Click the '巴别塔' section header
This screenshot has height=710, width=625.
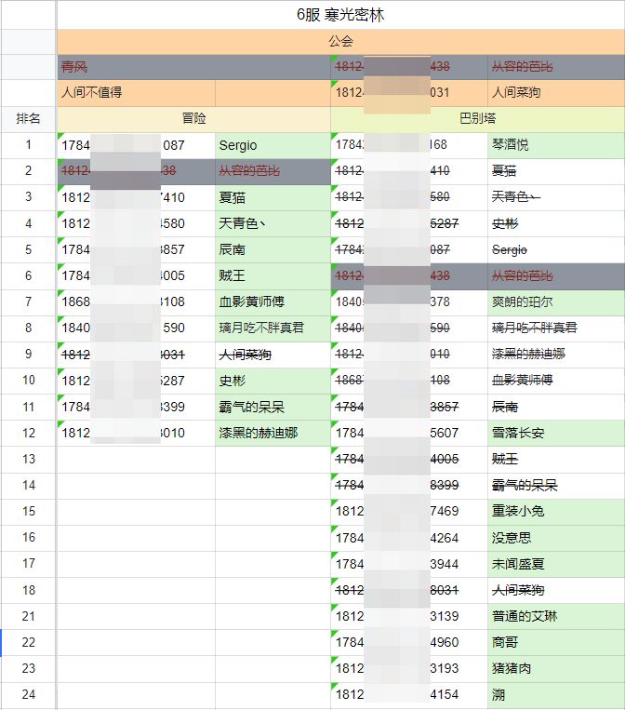point(478,118)
